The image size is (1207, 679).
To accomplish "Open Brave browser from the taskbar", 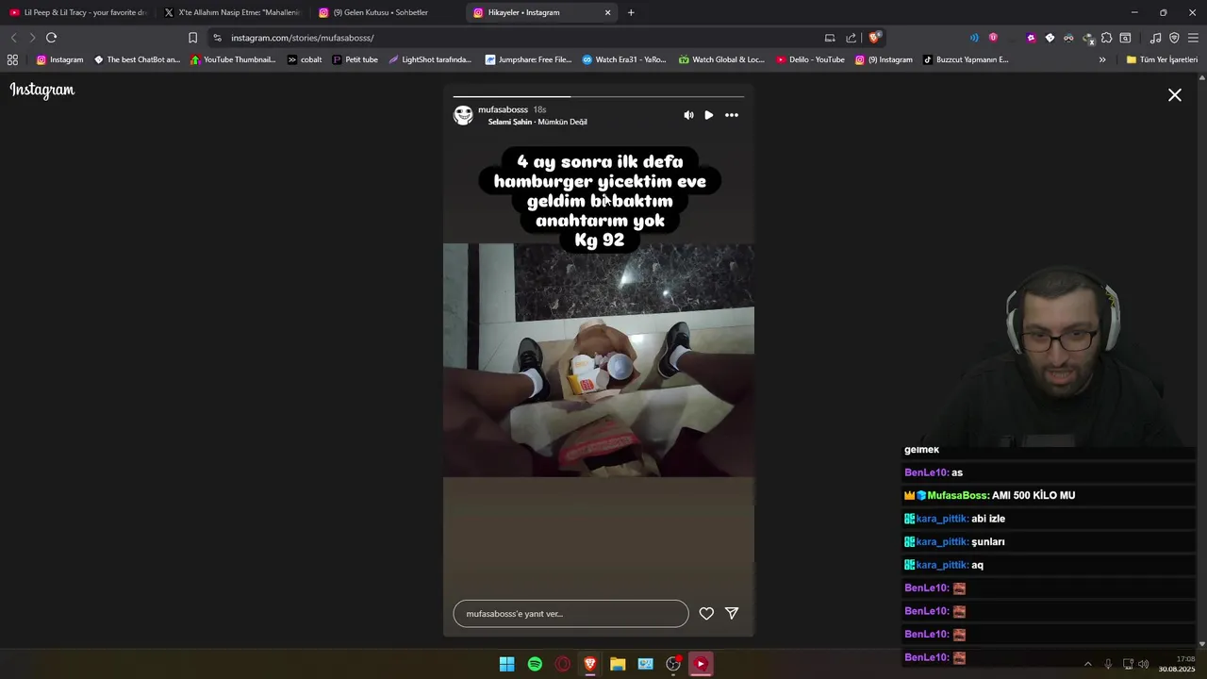I will 590,664.
